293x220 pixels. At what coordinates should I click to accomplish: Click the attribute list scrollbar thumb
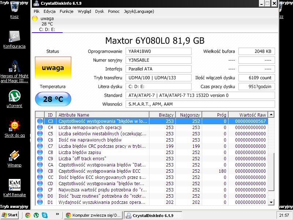[271, 172]
